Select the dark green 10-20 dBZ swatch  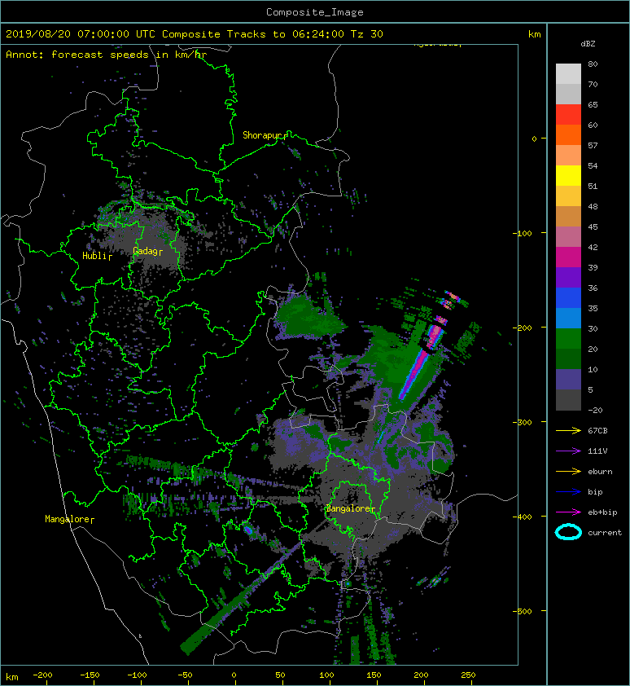pyautogui.click(x=568, y=359)
